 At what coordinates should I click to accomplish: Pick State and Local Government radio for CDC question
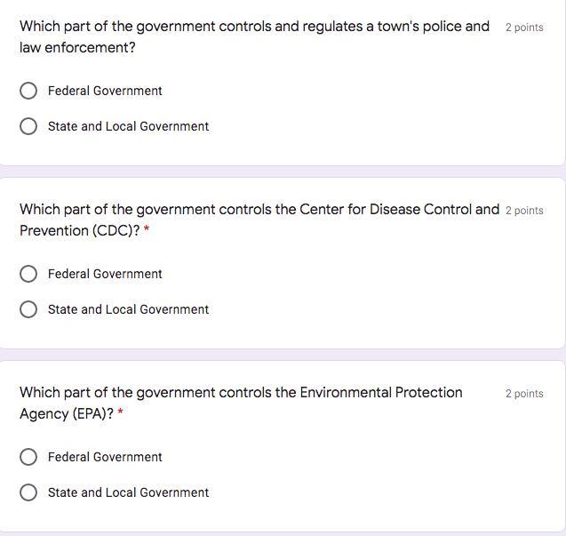point(28,309)
